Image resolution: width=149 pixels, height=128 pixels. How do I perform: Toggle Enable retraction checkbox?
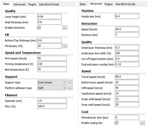point(39,28)
